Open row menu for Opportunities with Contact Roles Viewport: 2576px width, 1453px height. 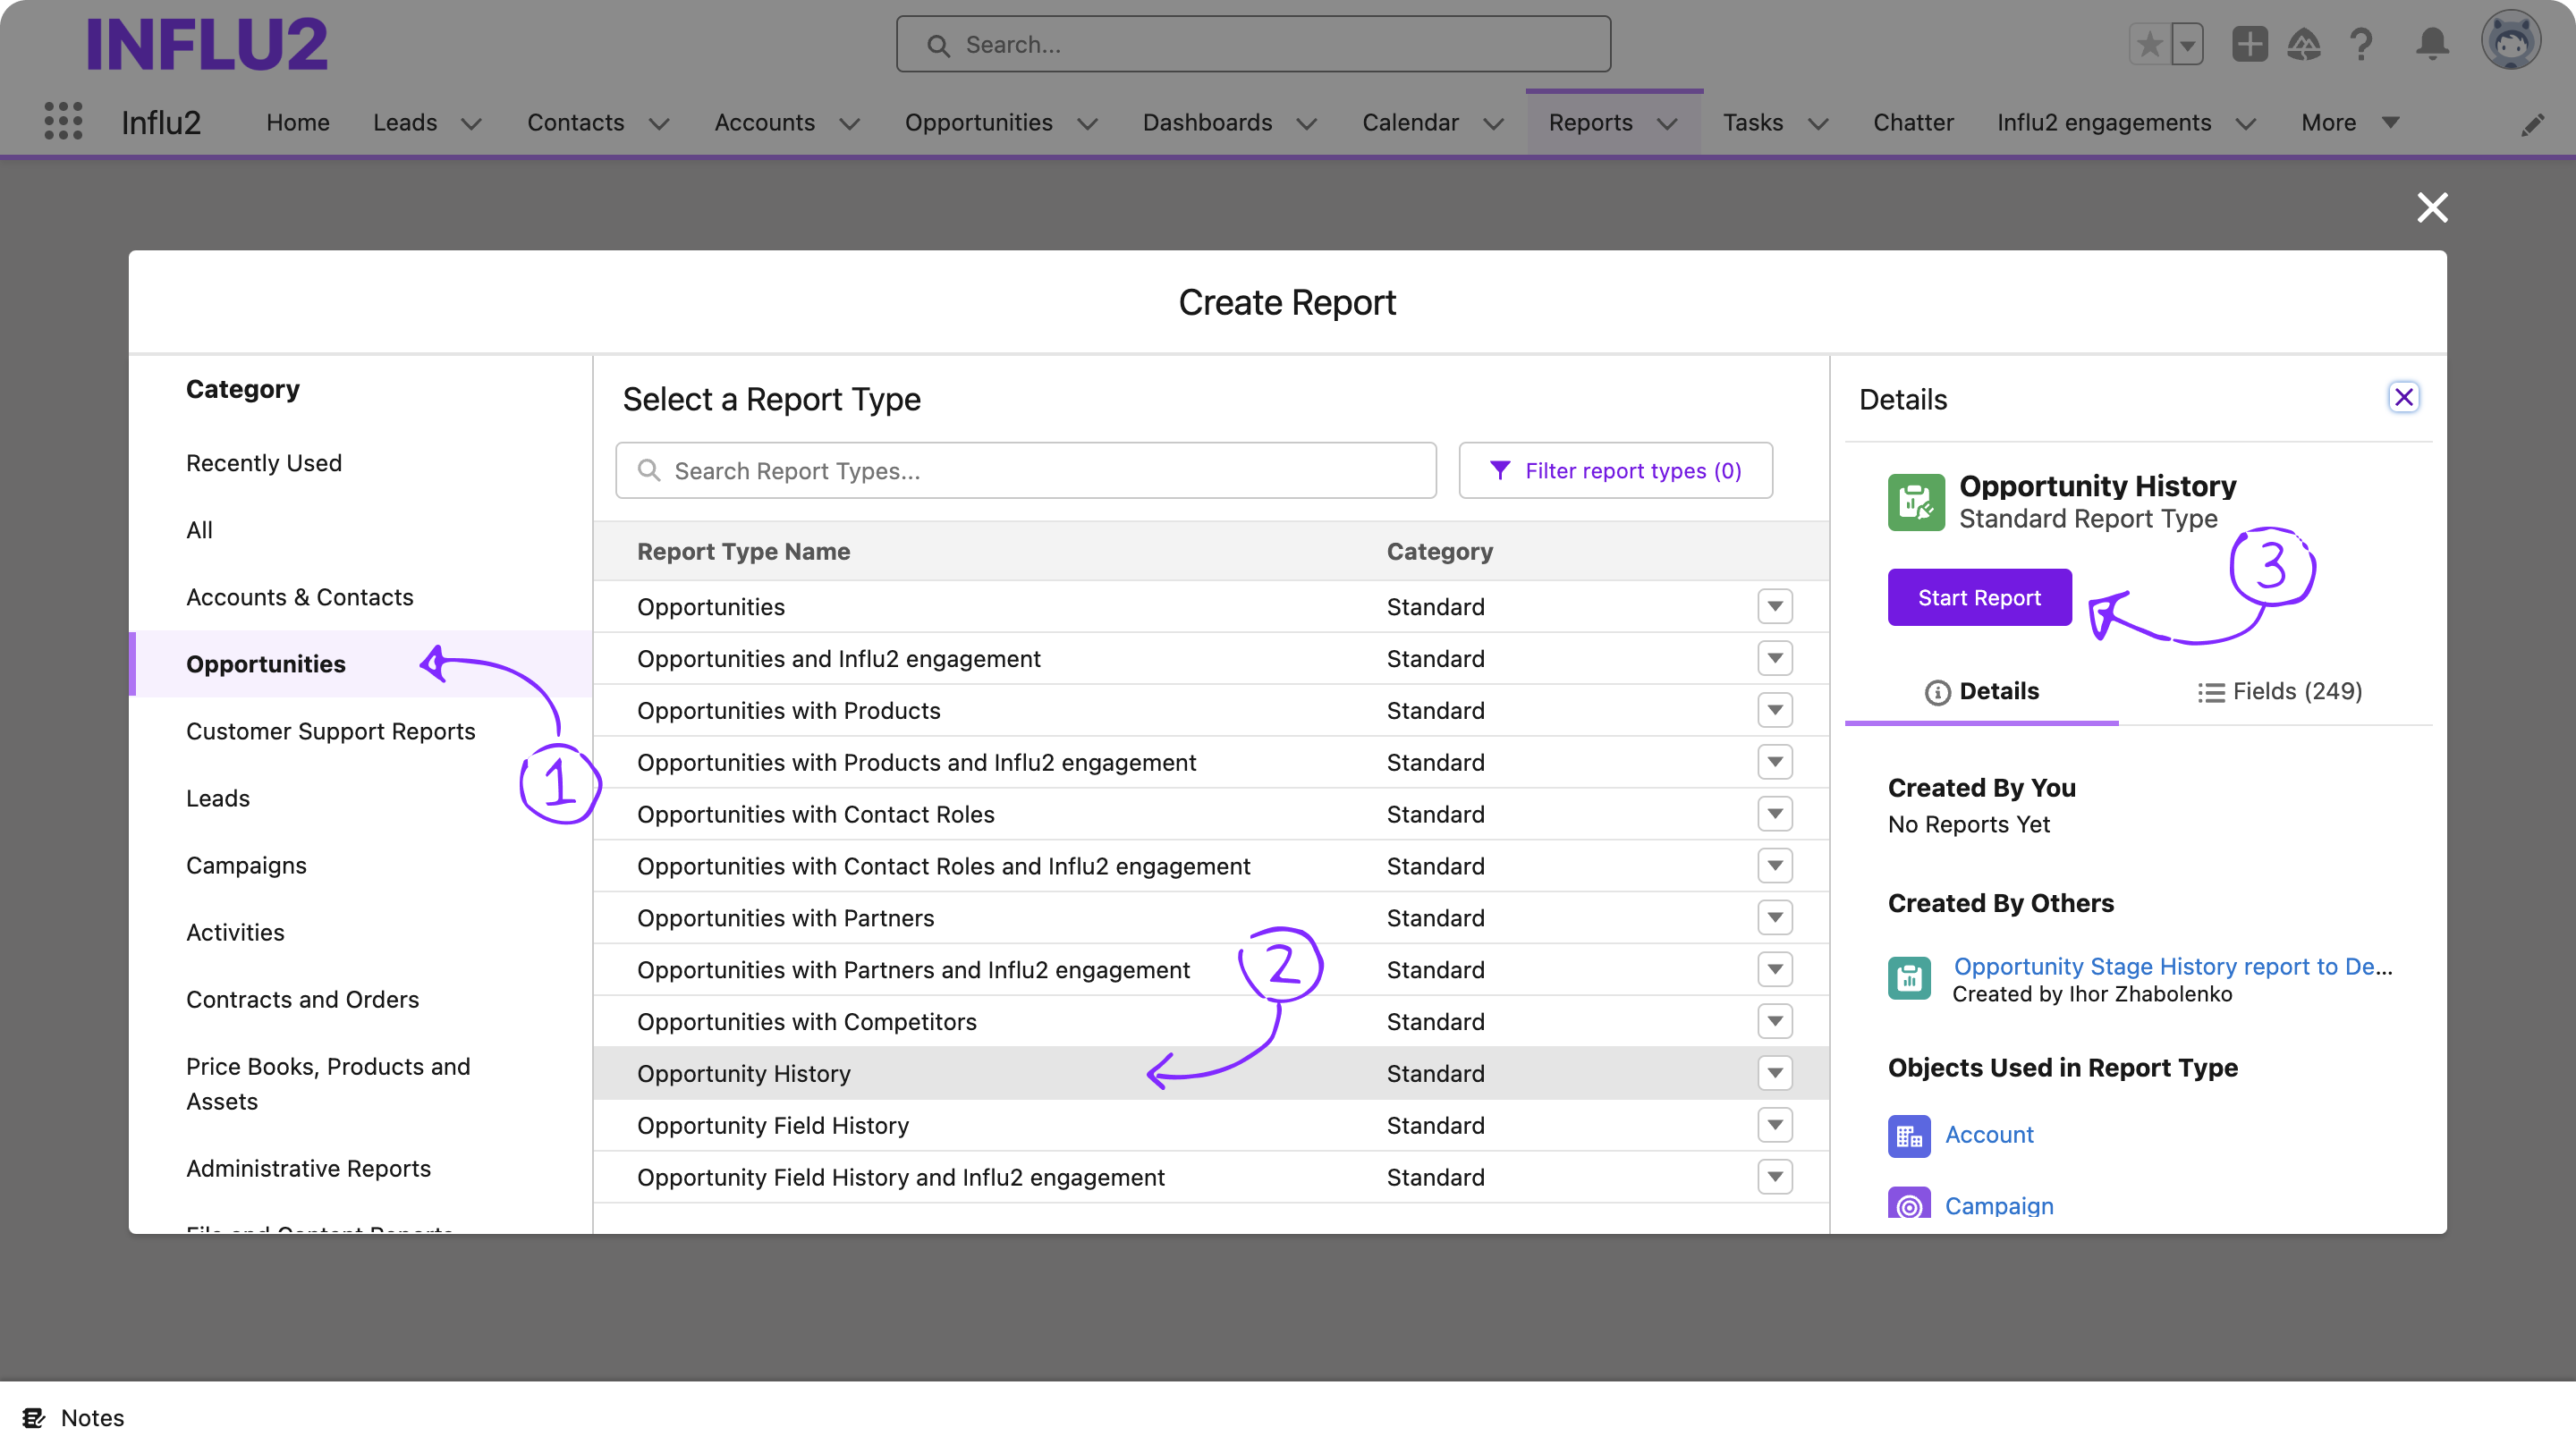1774,814
